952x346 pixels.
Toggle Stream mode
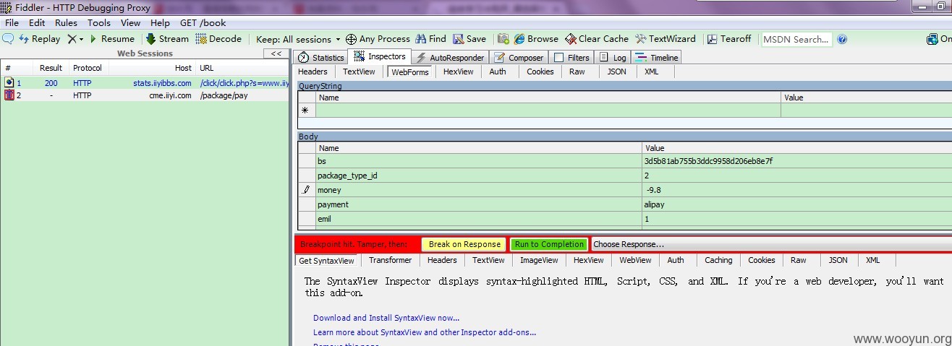(x=167, y=39)
